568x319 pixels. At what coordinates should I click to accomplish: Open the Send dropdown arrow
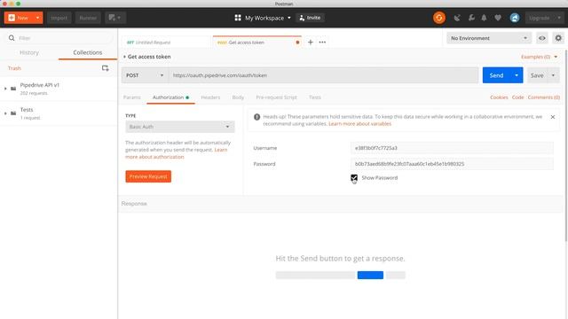point(517,75)
